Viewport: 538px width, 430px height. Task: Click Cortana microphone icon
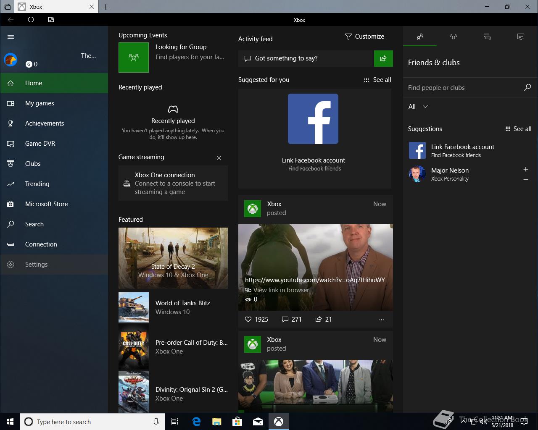[x=156, y=422]
